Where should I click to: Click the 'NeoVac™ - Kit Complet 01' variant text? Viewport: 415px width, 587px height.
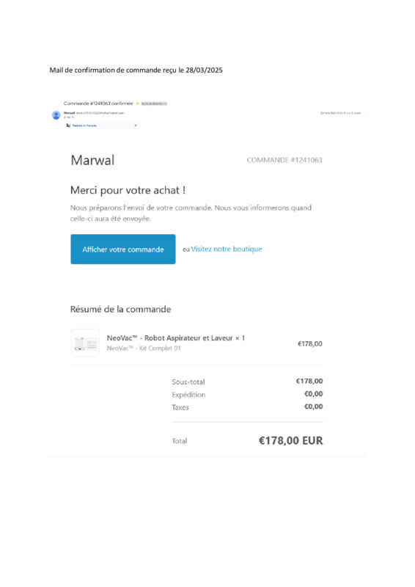click(x=144, y=348)
